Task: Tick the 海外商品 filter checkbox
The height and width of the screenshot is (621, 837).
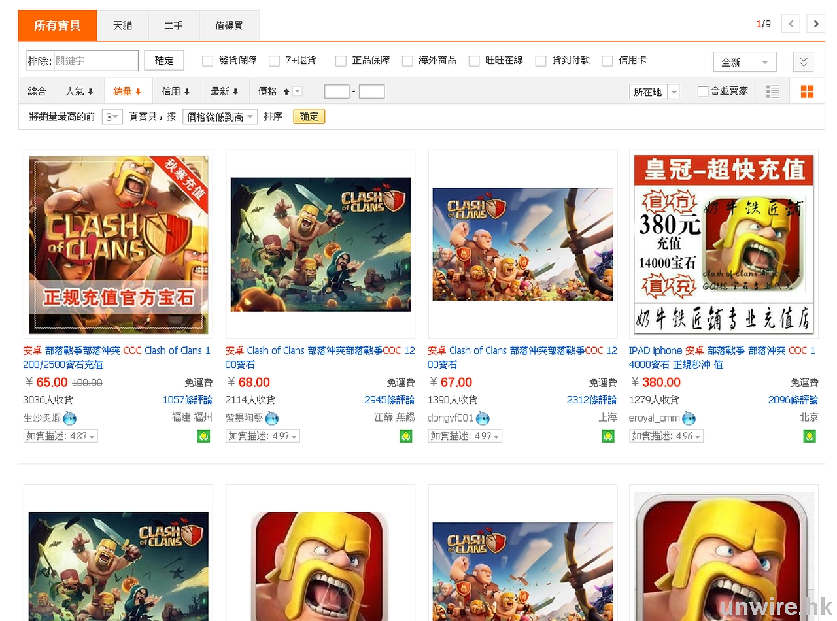Action: click(407, 61)
